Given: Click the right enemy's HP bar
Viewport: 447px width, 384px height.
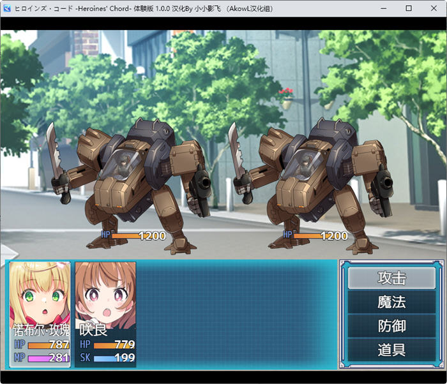Looking at the screenshot, I should 307,236.
